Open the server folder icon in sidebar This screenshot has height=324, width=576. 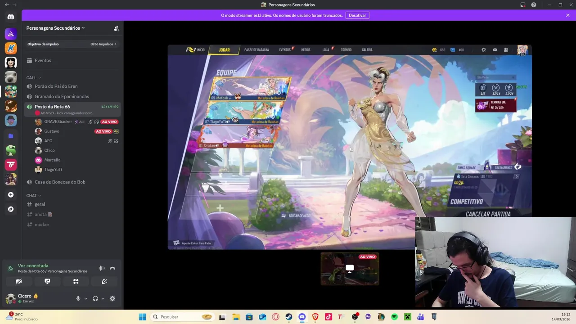tap(11, 136)
